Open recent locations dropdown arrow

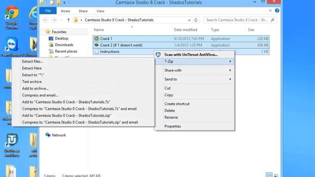click(62, 20)
